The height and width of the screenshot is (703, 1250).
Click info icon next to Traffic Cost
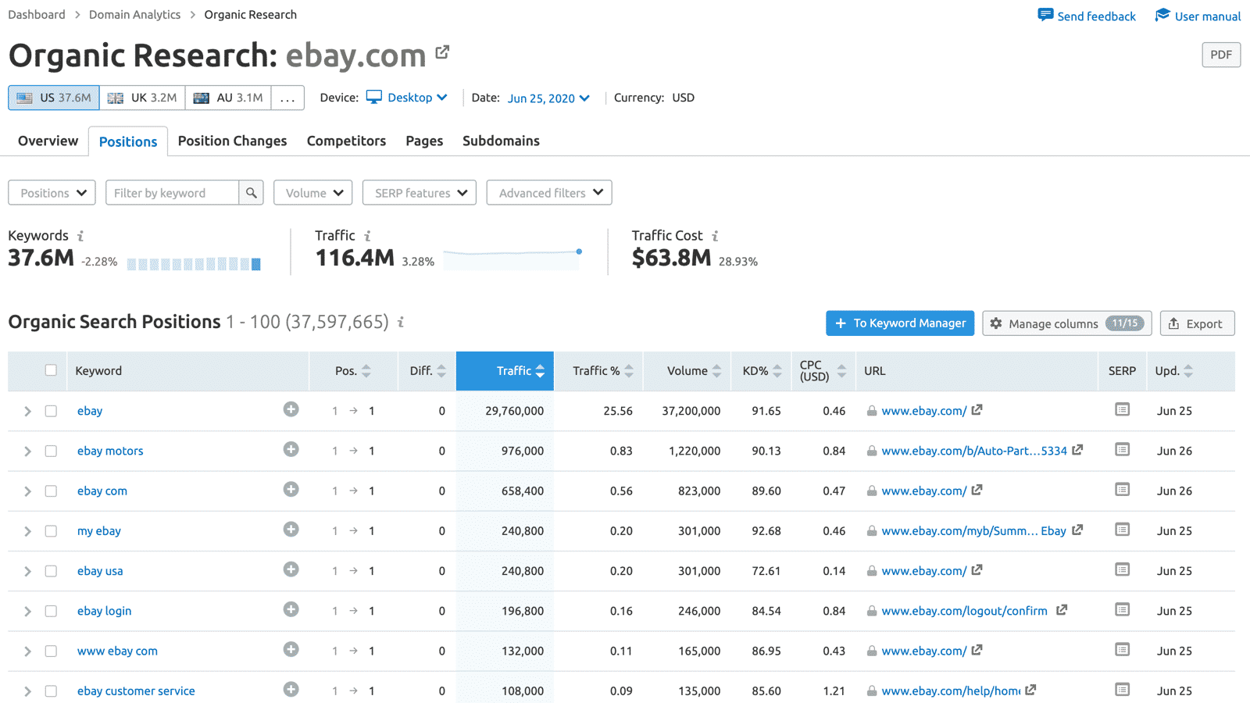tap(715, 236)
